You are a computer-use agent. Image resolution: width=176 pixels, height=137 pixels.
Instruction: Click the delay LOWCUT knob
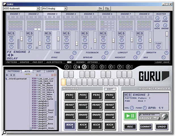pos(138,53)
